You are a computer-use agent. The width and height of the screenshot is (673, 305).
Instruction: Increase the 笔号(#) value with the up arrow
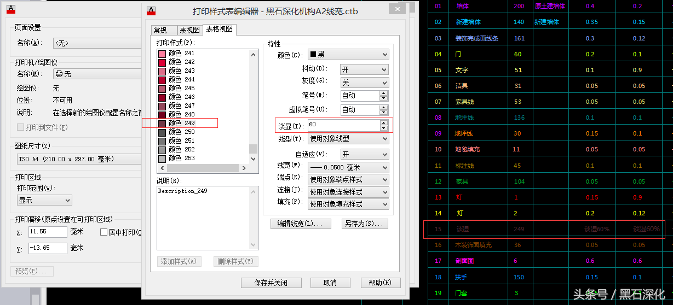384,92
